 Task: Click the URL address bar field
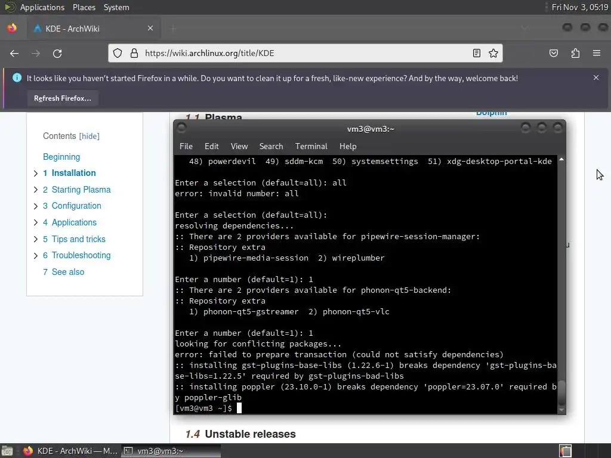tap(306, 53)
